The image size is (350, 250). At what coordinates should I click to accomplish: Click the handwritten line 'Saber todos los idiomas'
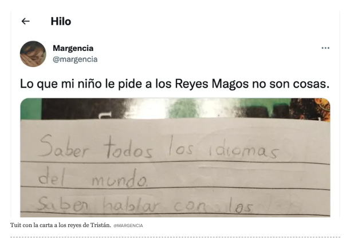point(159,147)
